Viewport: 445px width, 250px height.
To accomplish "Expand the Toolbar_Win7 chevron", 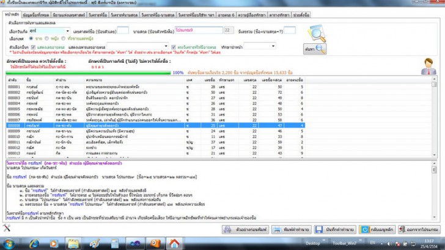I will (361, 241).
